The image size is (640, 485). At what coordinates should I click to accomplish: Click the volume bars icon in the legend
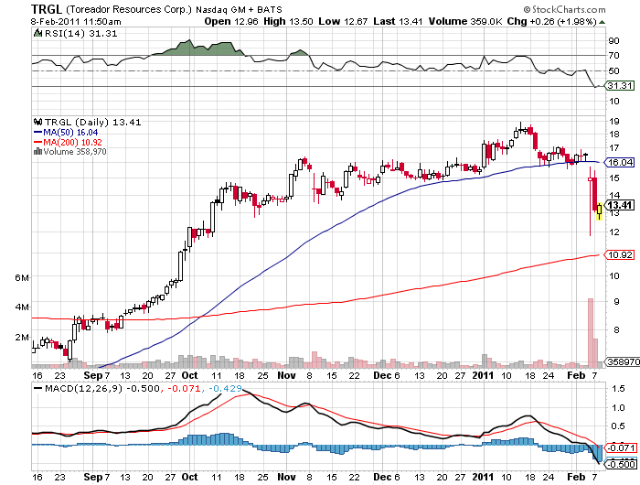[38, 152]
